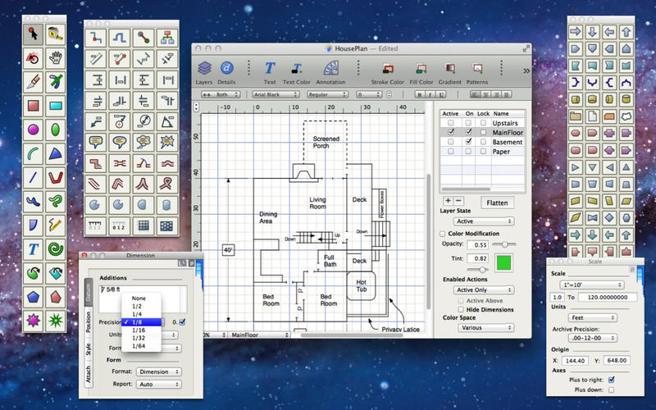
Task: Open the Units Feet dropdown
Action: 592,317
